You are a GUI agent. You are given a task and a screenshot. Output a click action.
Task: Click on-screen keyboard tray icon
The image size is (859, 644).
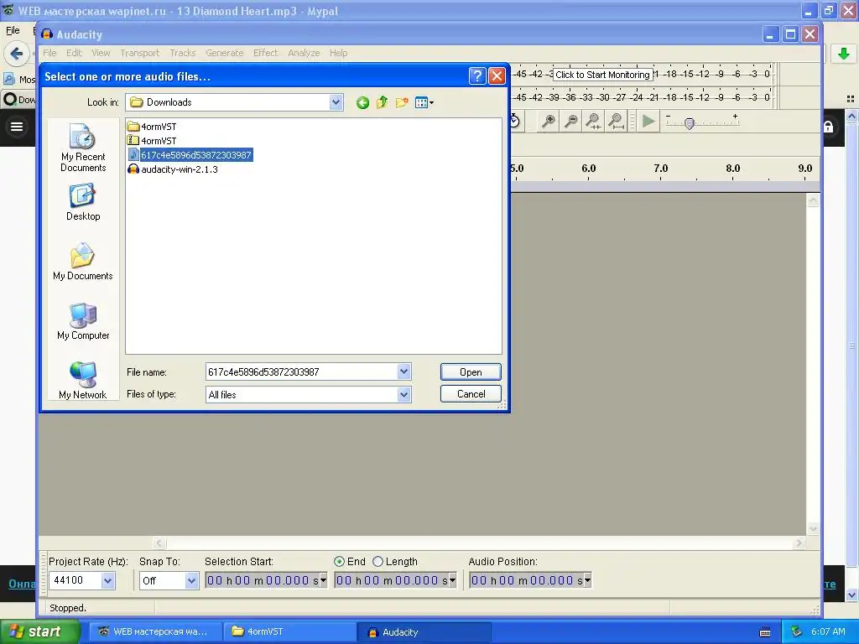coord(765,632)
